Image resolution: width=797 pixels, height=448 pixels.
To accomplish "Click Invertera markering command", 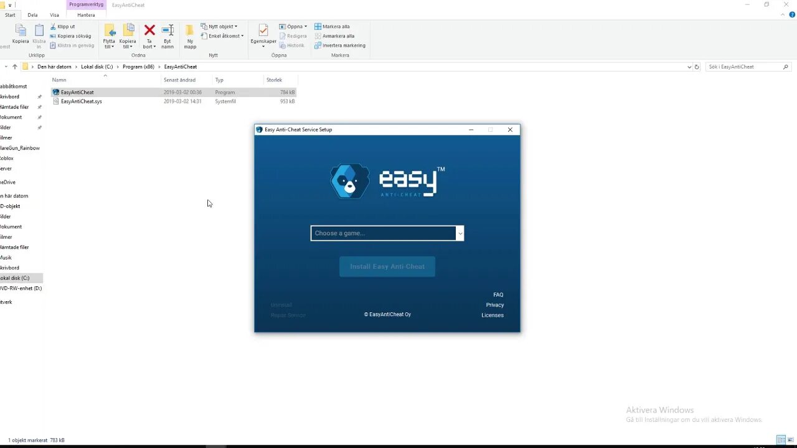I will (x=340, y=45).
